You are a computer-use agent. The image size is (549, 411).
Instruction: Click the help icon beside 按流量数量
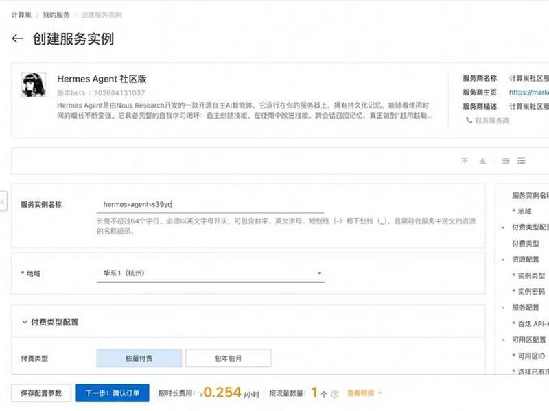[x=334, y=394]
